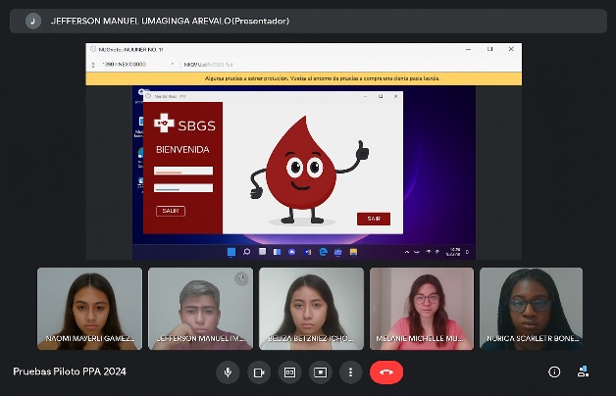The height and width of the screenshot is (396, 616).
Task: Turn off the camera
Action: point(259,372)
